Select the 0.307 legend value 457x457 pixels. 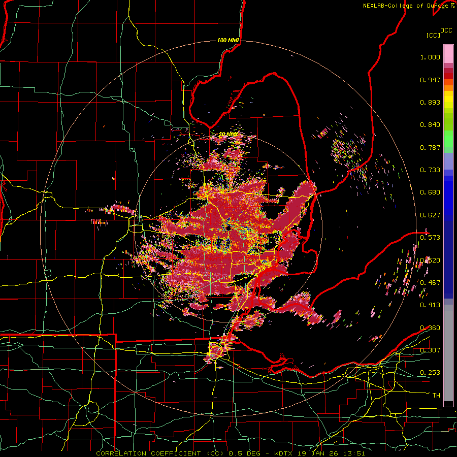coord(430,350)
